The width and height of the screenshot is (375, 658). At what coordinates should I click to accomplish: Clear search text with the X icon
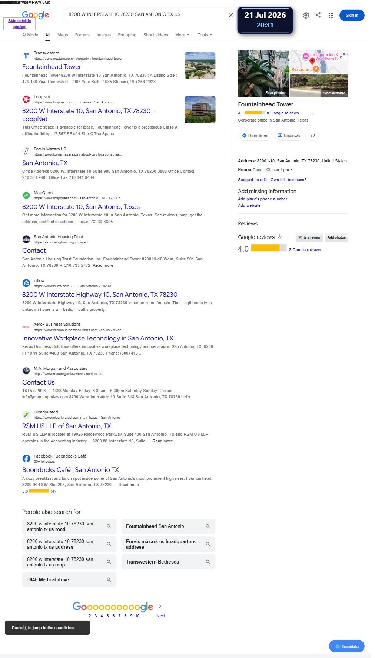coord(230,15)
